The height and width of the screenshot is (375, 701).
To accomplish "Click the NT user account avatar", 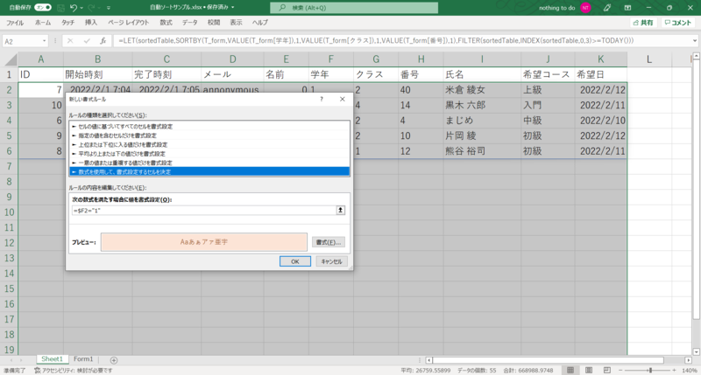I will pyautogui.click(x=585, y=8).
